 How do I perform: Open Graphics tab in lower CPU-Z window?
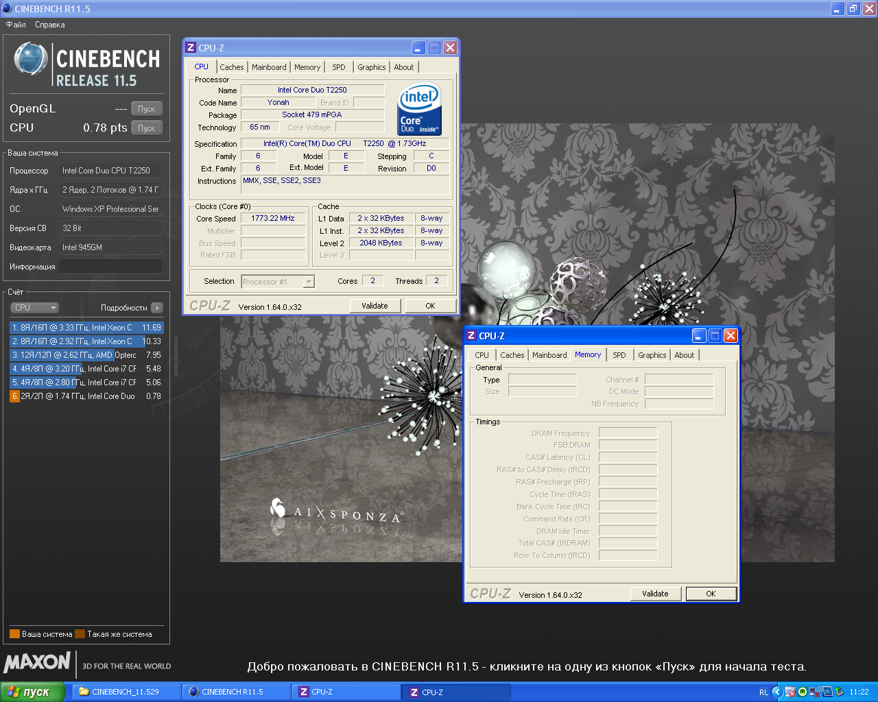652,355
